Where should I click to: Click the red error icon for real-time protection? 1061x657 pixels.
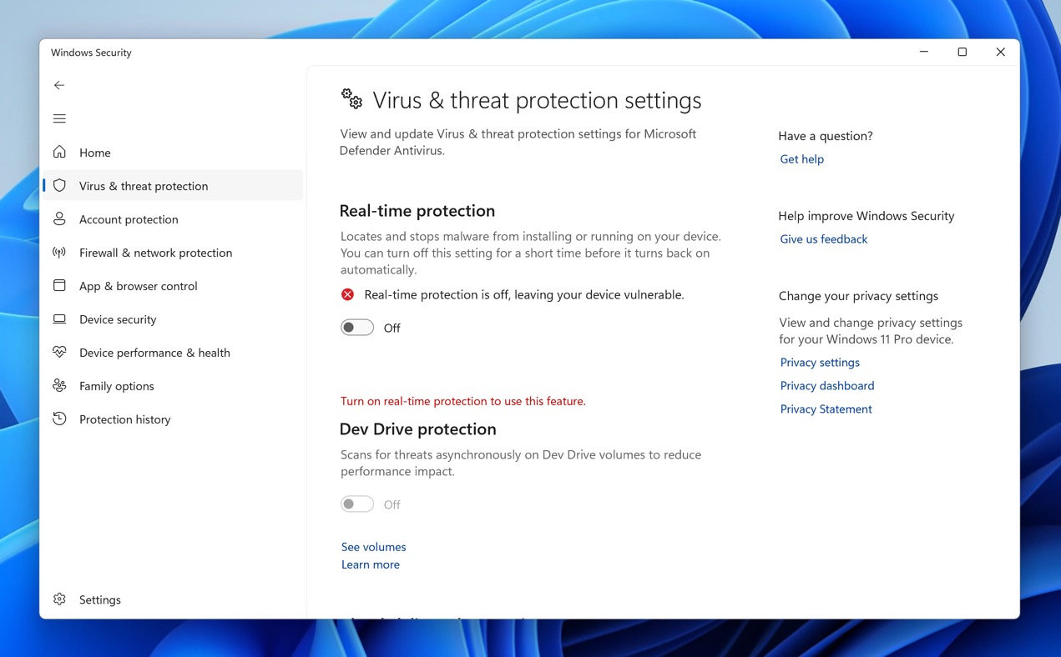click(x=347, y=294)
